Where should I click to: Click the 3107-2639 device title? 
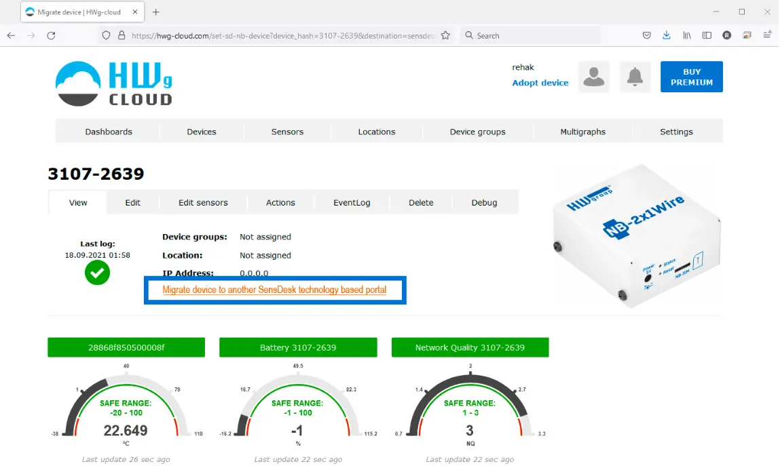(96, 174)
